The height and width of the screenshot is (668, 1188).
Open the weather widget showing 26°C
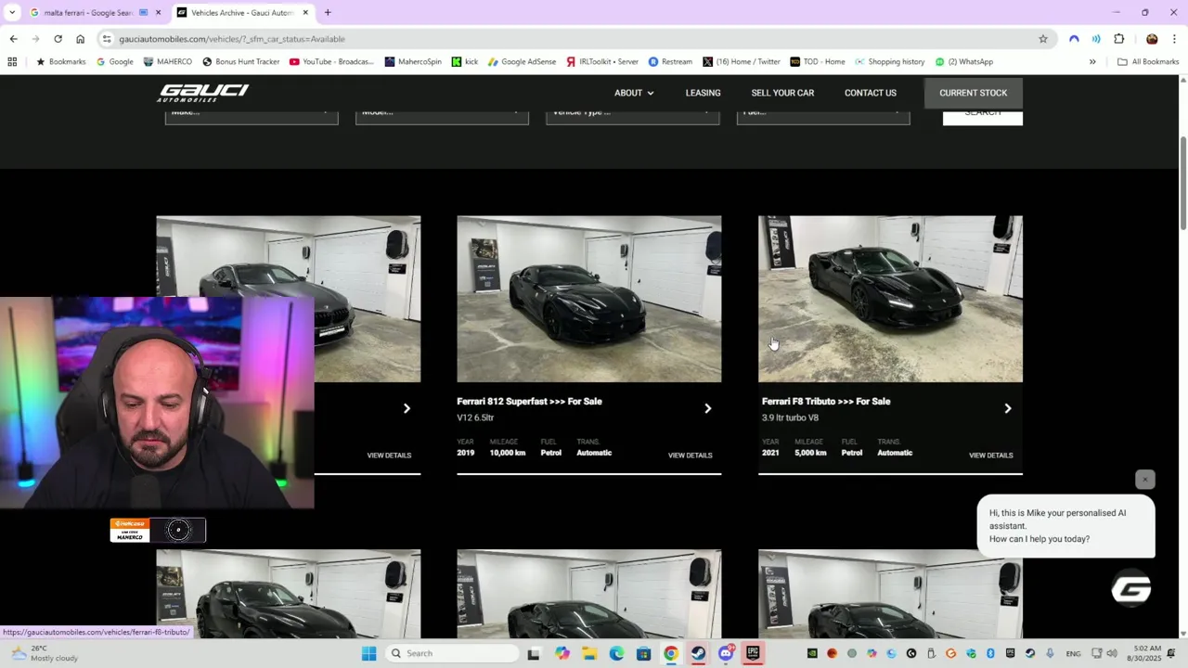click(x=43, y=653)
